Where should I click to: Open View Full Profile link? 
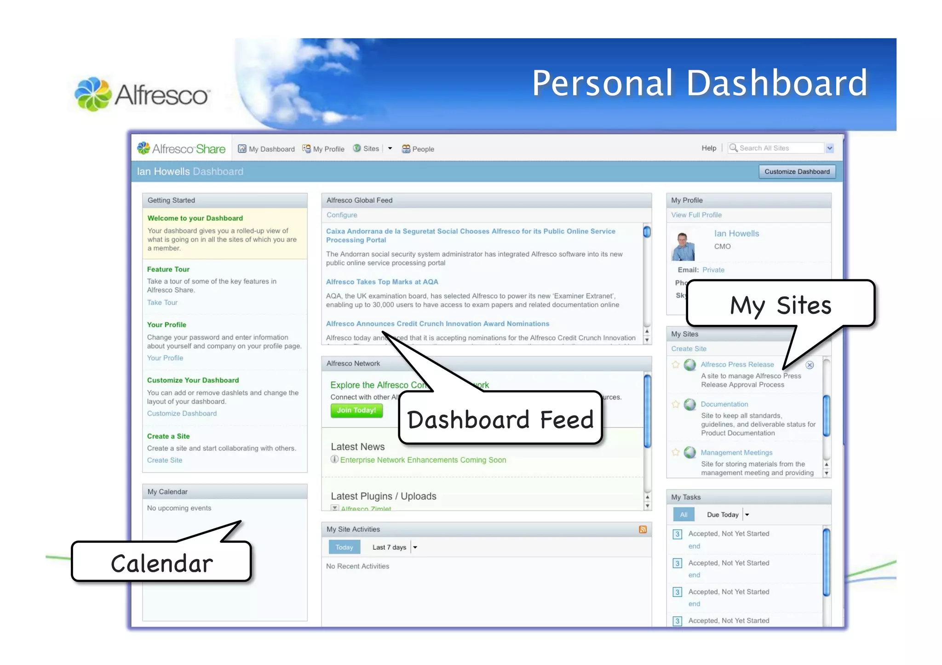tap(696, 215)
